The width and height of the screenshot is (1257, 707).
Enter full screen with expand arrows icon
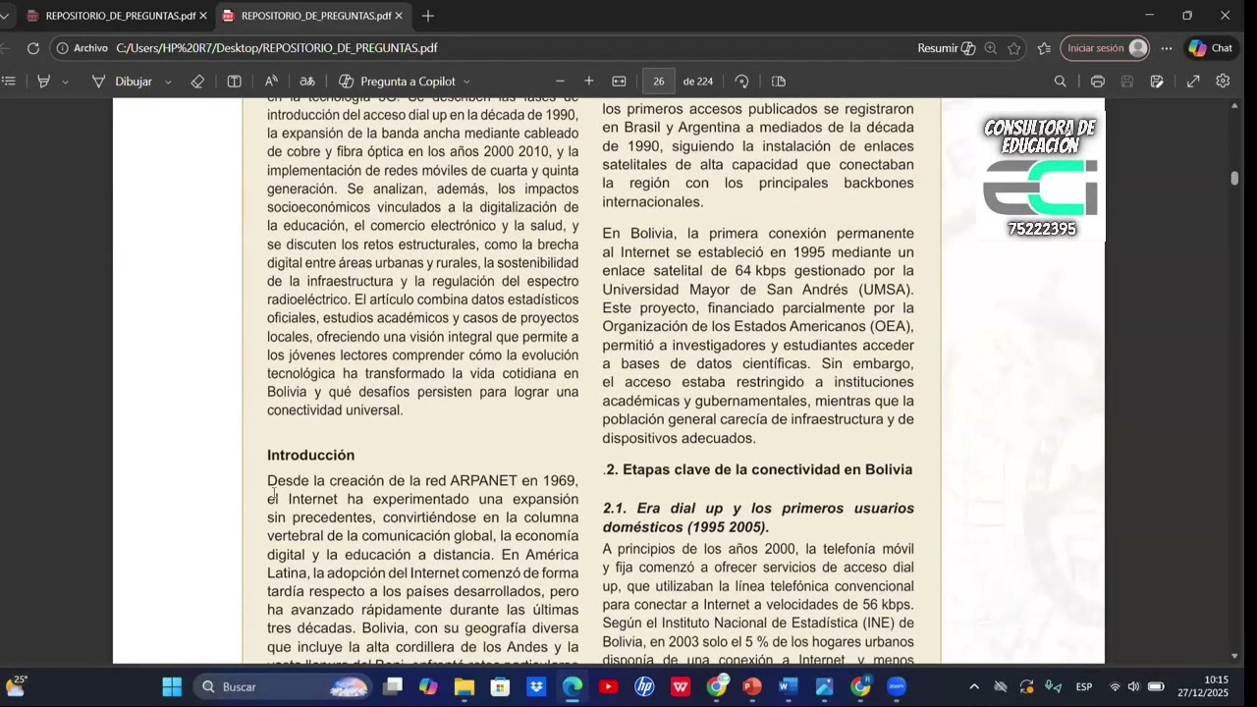(1193, 82)
